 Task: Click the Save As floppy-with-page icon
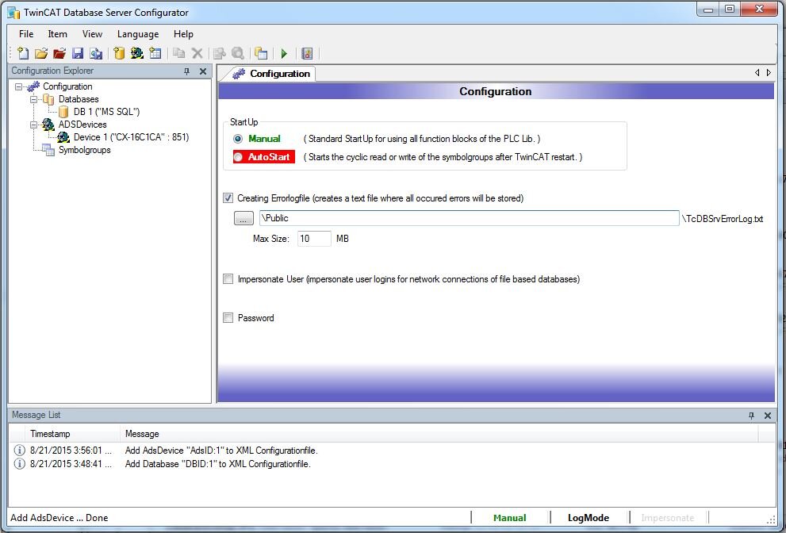(x=96, y=53)
